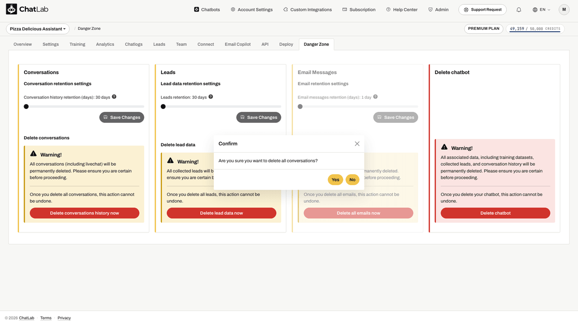The width and height of the screenshot is (578, 325).
Task: Go to Account Settings
Action: pyautogui.click(x=251, y=10)
